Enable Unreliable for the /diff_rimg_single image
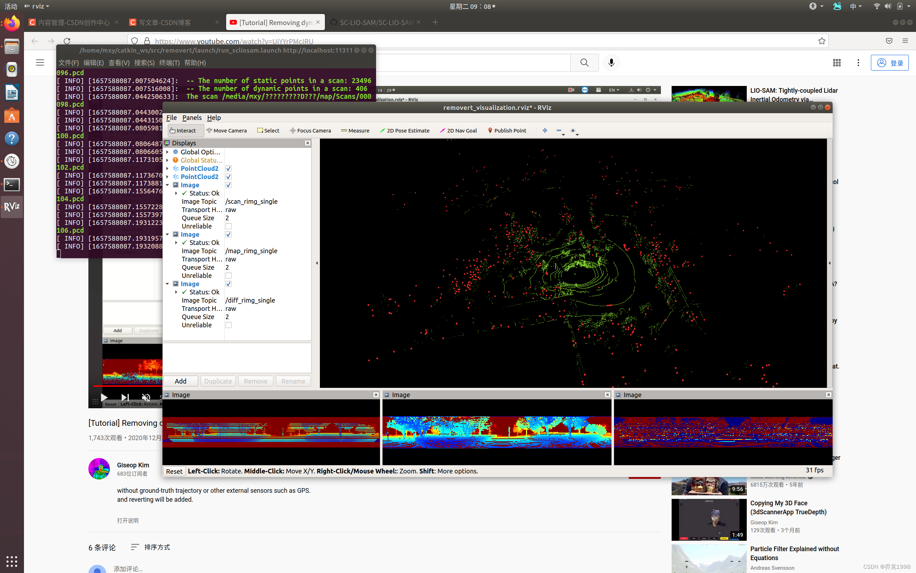This screenshot has height=573, width=916. pyautogui.click(x=228, y=325)
